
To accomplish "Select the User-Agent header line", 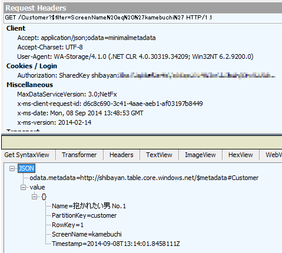I will point(135,56).
